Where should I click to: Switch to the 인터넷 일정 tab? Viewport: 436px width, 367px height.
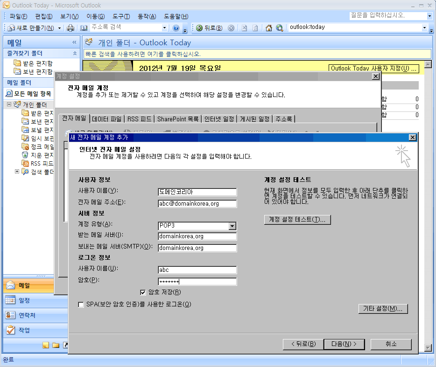click(x=219, y=119)
